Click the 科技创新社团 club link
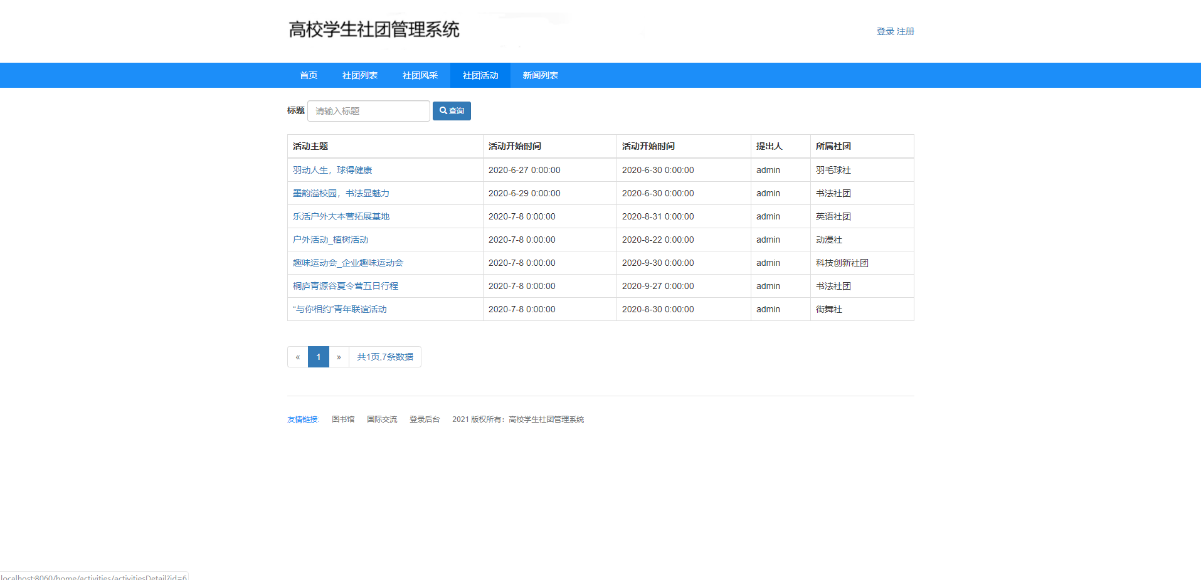The width and height of the screenshot is (1201, 580). coord(840,263)
